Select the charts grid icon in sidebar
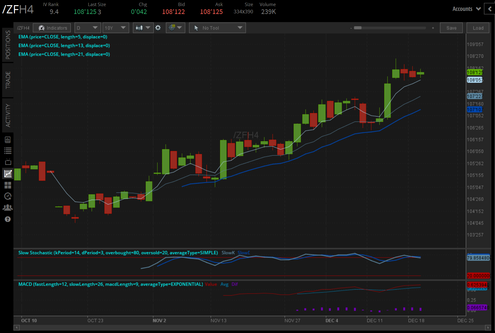Viewport: 495px width, 333px height. click(x=8, y=174)
